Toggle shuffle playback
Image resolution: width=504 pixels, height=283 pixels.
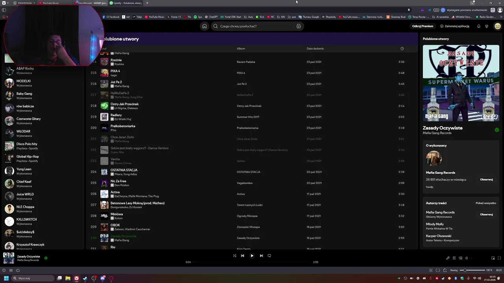click(x=234, y=255)
